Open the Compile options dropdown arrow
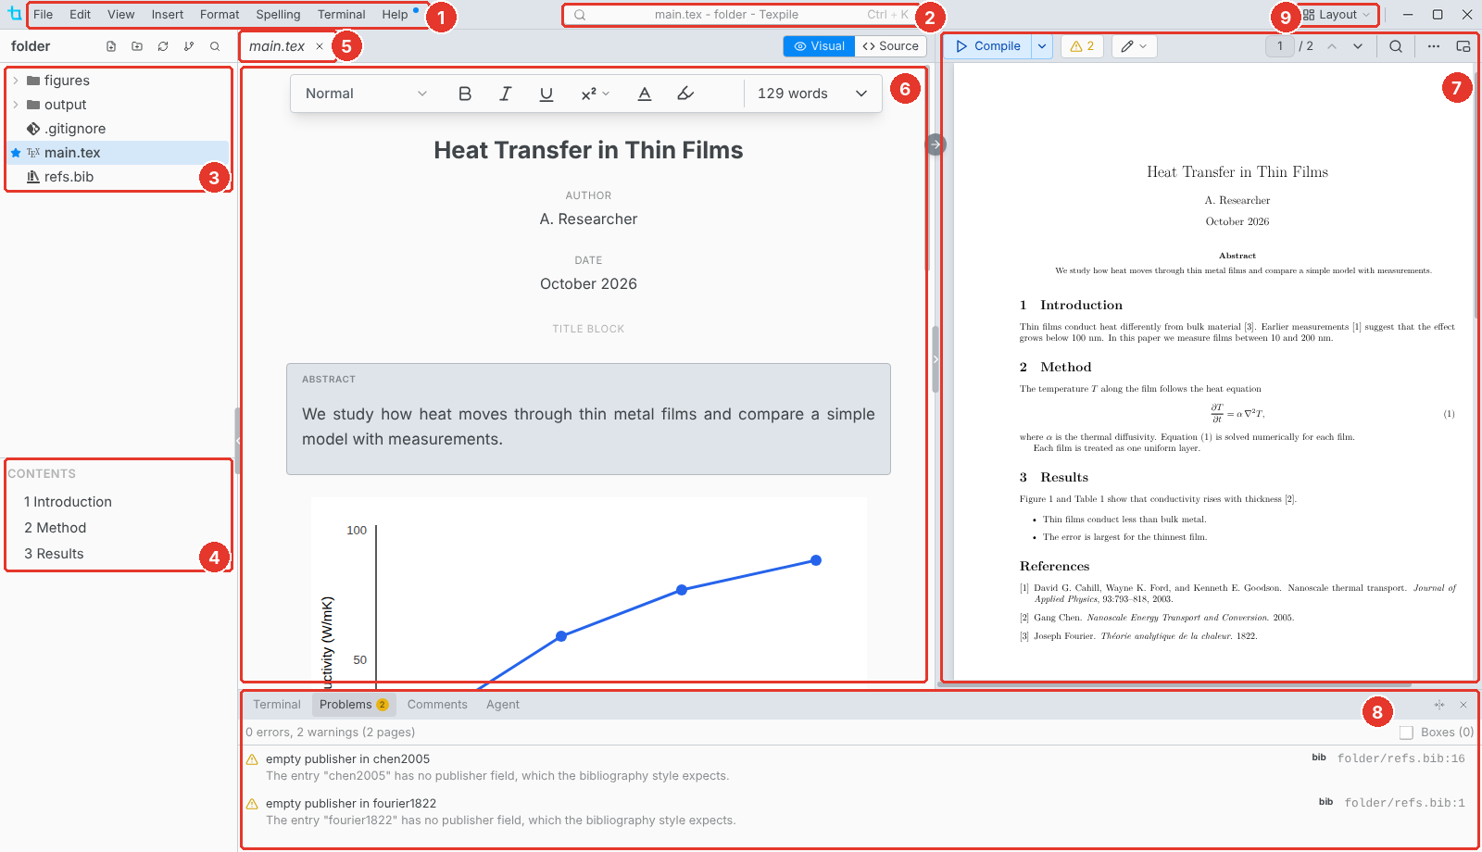Viewport: 1482px width, 852px height. 1042,46
